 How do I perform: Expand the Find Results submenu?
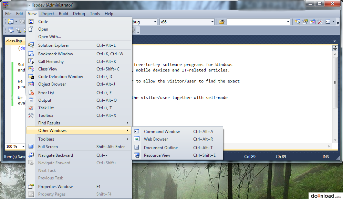127,123
